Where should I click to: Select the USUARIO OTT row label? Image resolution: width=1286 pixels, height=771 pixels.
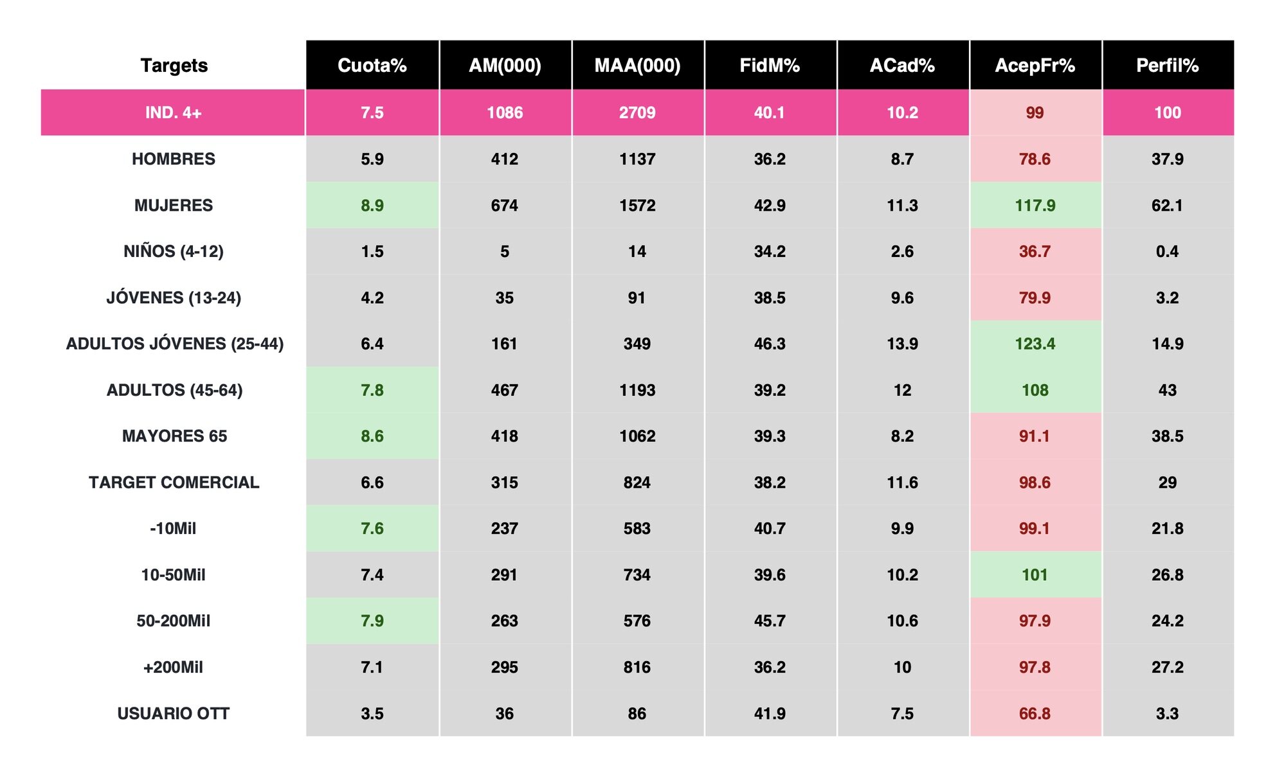click(173, 714)
